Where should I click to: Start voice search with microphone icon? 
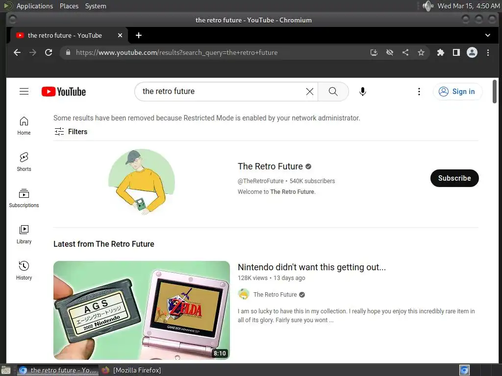362,92
